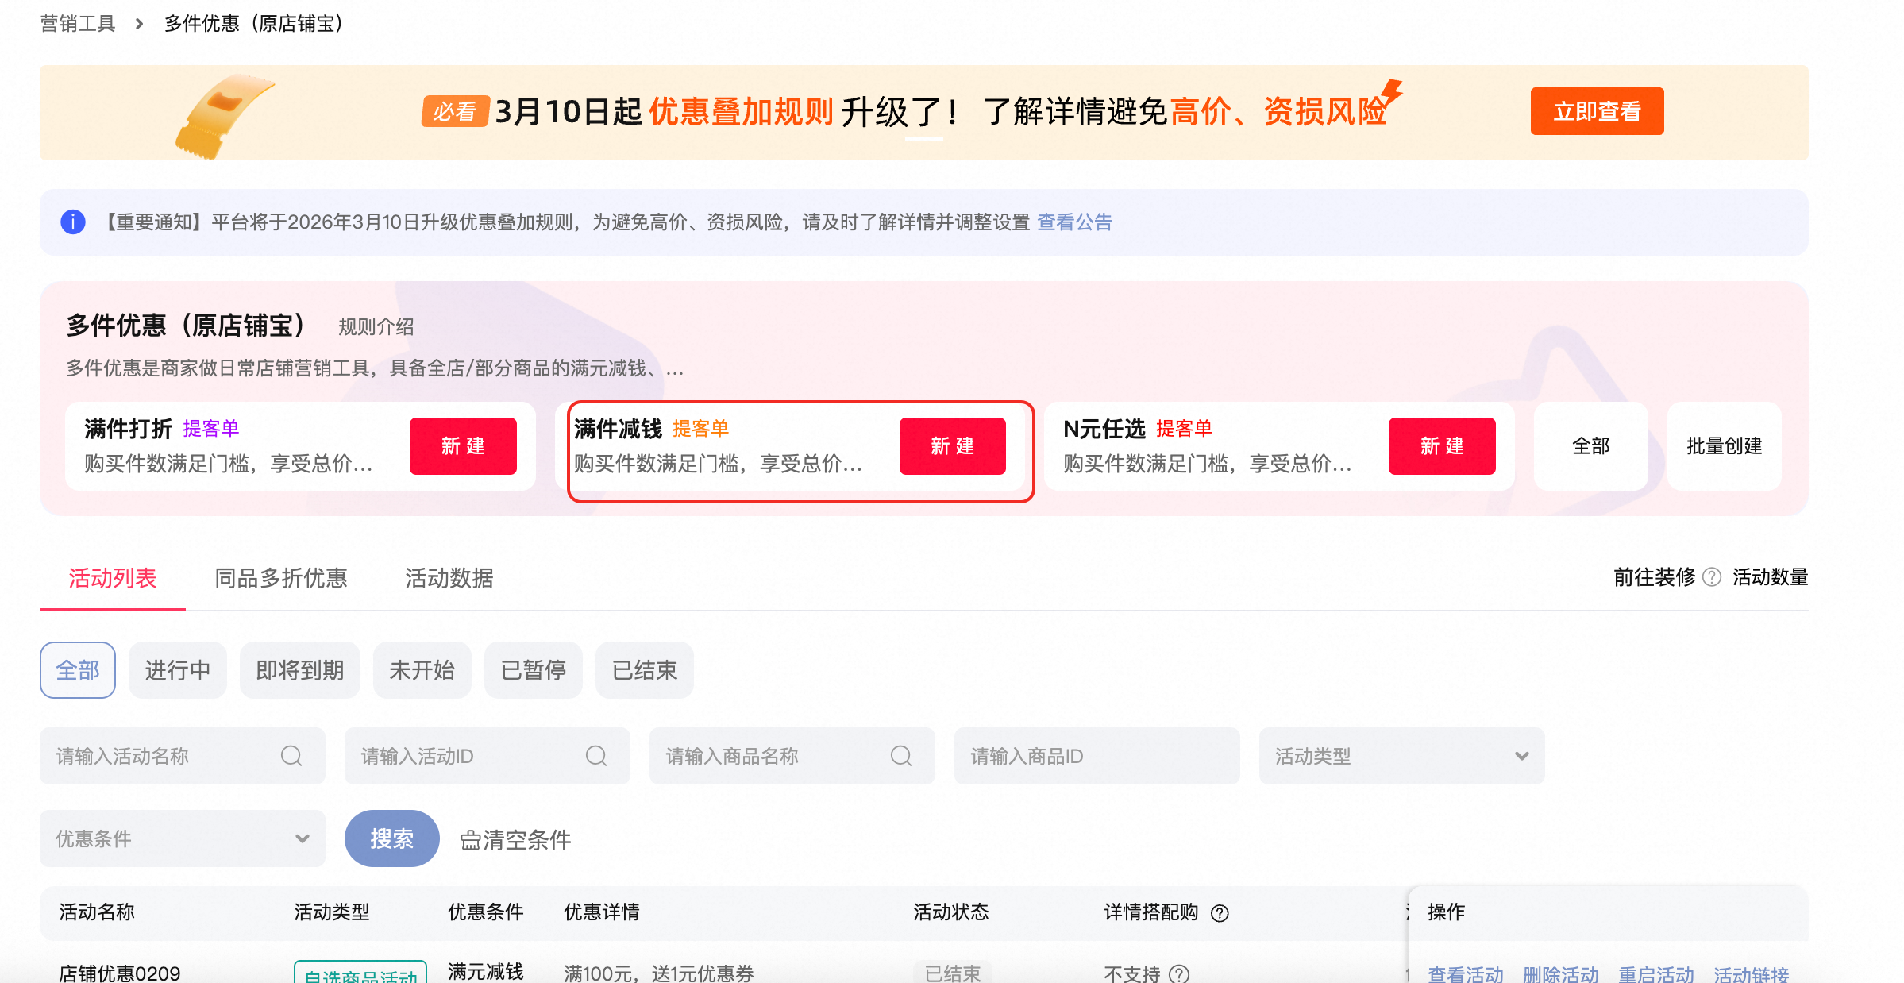Click search icon in activity name field
The image size is (1904, 983).
(x=291, y=756)
